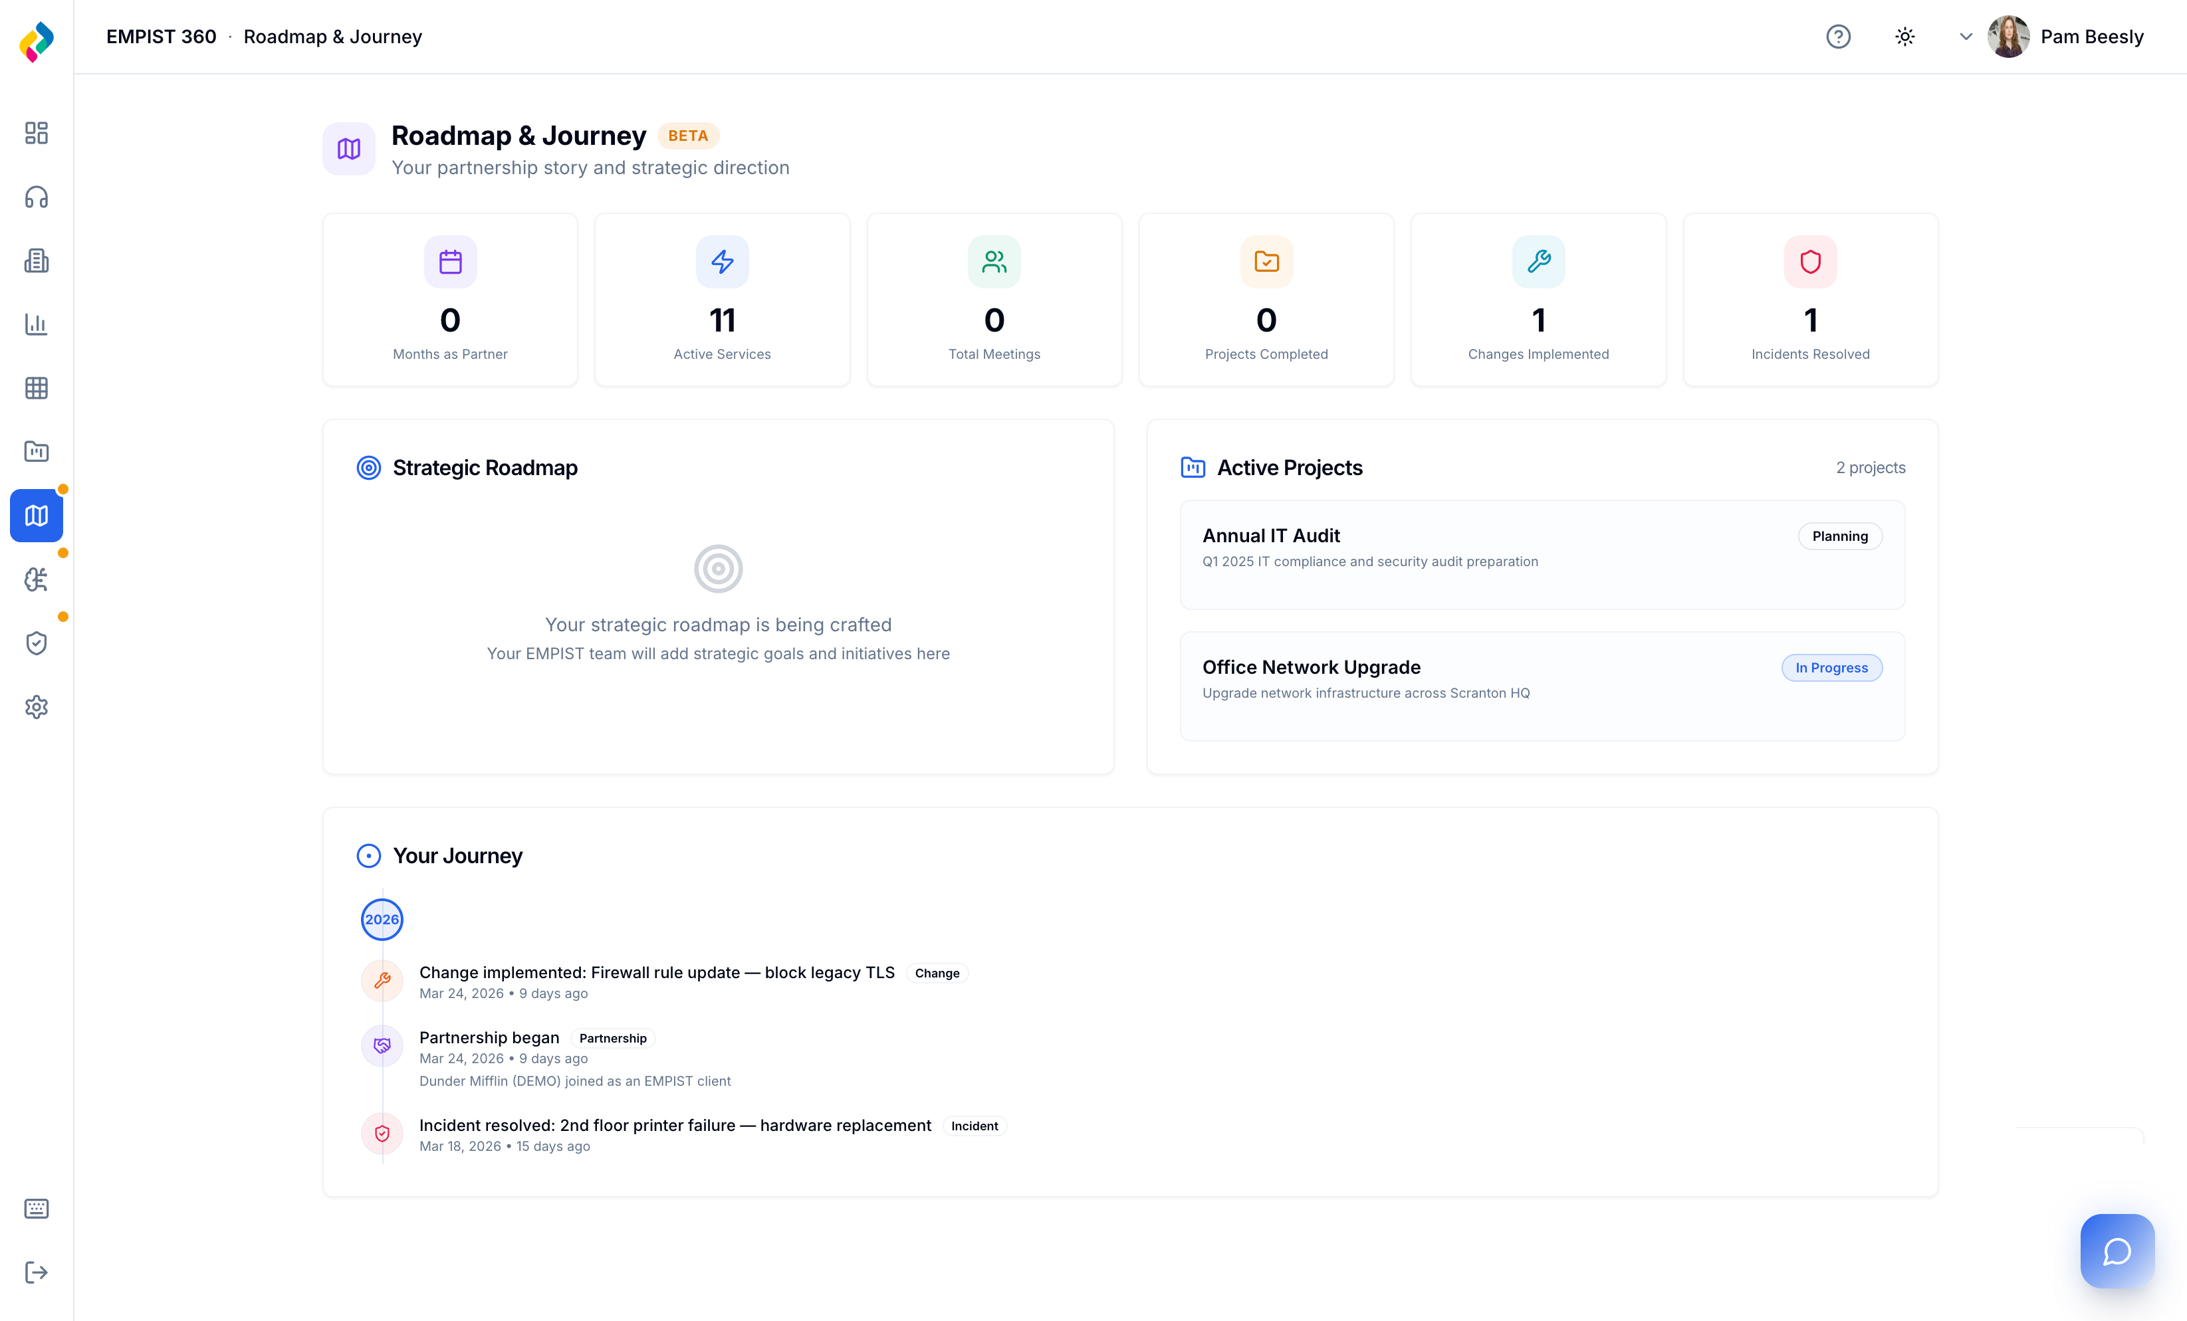Select the active Roadmap map sidebar item
The width and height of the screenshot is (2187, 1321).
pyautogui.click(x=37, y=516)
